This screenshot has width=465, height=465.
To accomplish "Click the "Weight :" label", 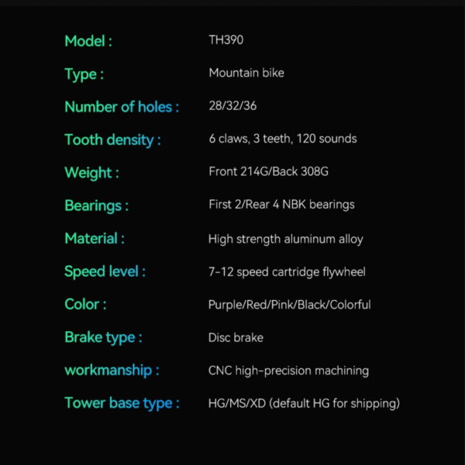I will (91, 173).
